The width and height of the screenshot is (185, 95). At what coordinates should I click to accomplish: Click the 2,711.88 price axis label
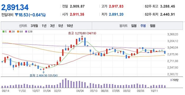coord(173,61)
